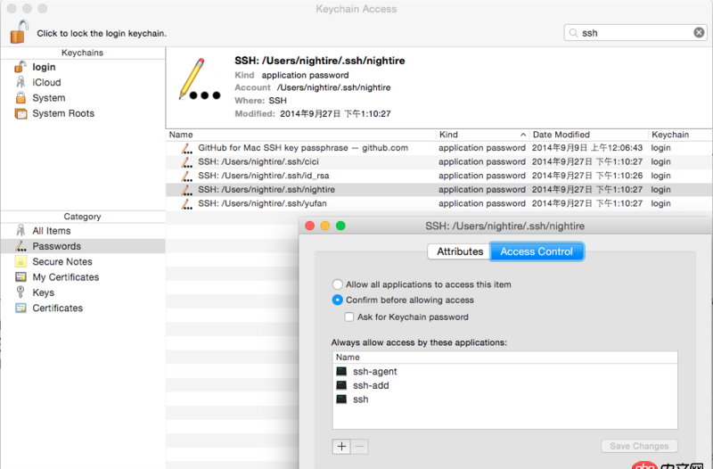This screenshot has width=713, height=469.
Task: Minimize the SSH nightire info window
Action: tap(325, 226)
